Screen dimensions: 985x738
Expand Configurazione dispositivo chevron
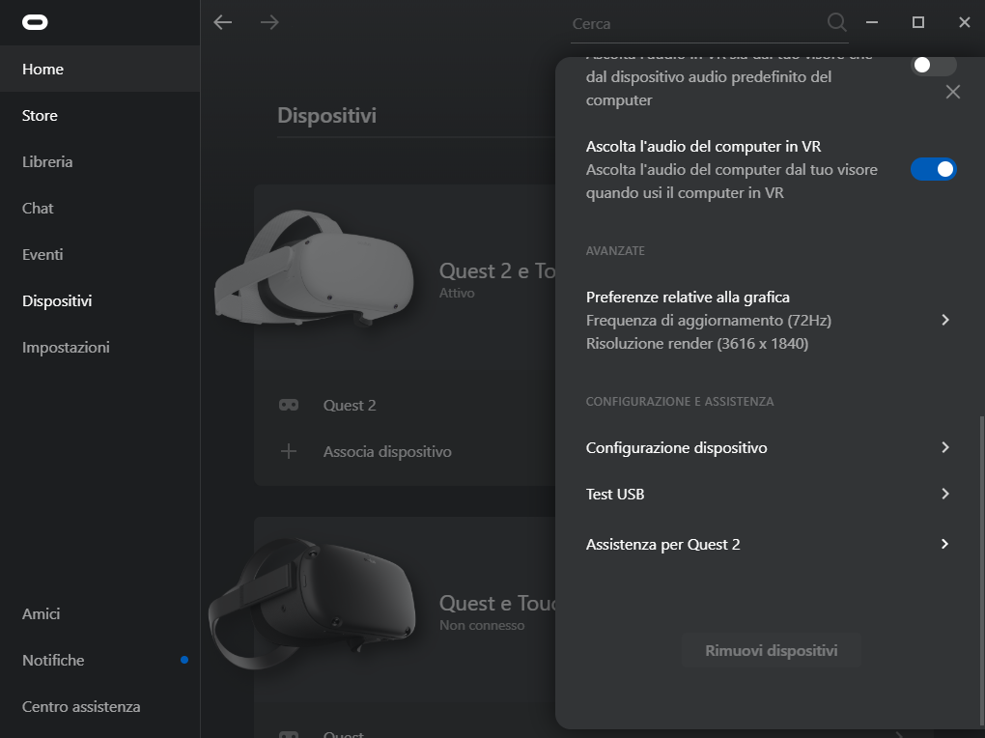945,447
